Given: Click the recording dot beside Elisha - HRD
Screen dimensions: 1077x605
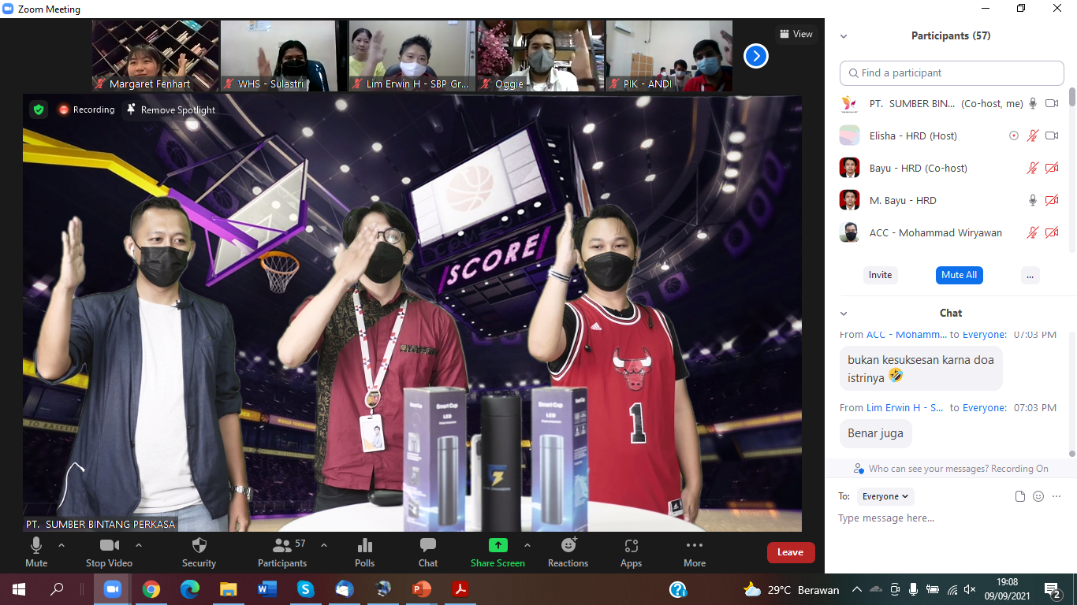Looking at the screenshot, I should 1014,135.
